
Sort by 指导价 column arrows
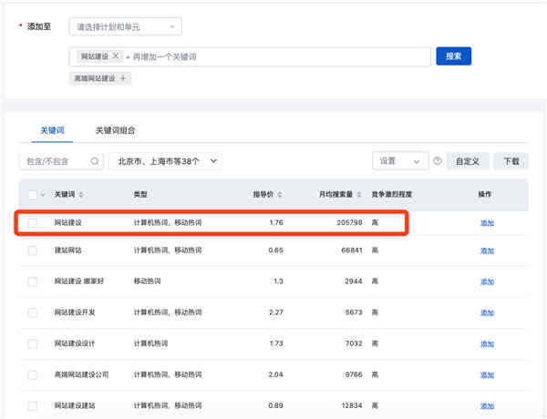point(280,195)
